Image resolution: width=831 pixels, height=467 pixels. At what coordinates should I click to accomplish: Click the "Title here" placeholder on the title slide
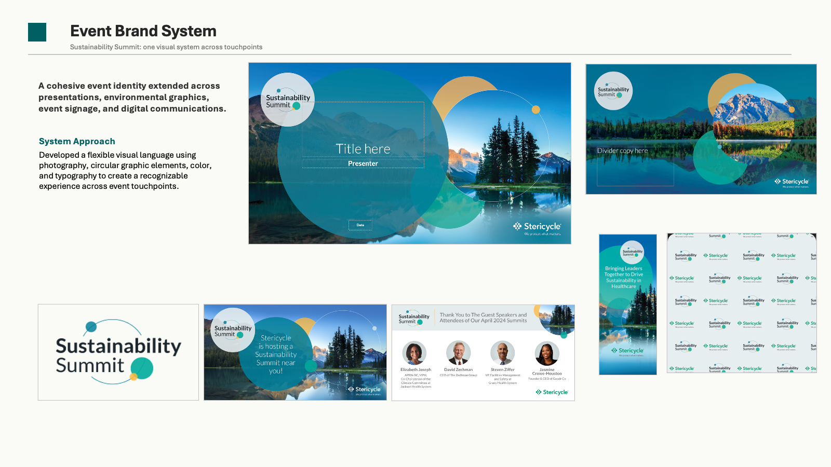(x=363, y=149)
